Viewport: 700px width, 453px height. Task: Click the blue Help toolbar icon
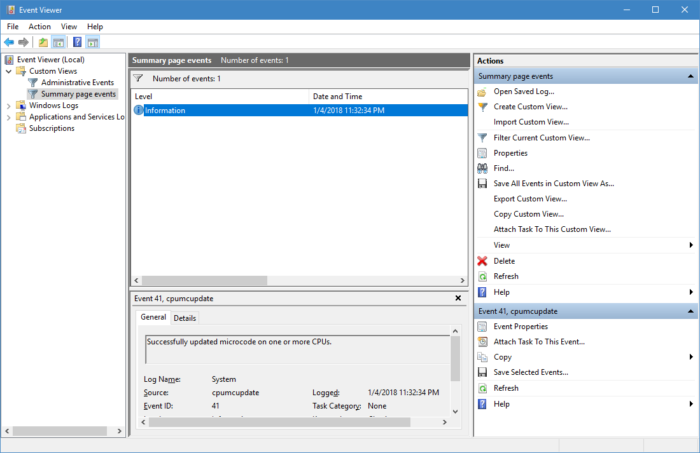point(77,43)
